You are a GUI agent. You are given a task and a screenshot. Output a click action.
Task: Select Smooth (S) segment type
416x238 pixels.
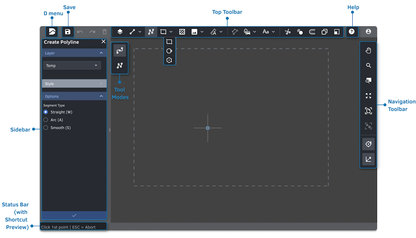(46, 128)
